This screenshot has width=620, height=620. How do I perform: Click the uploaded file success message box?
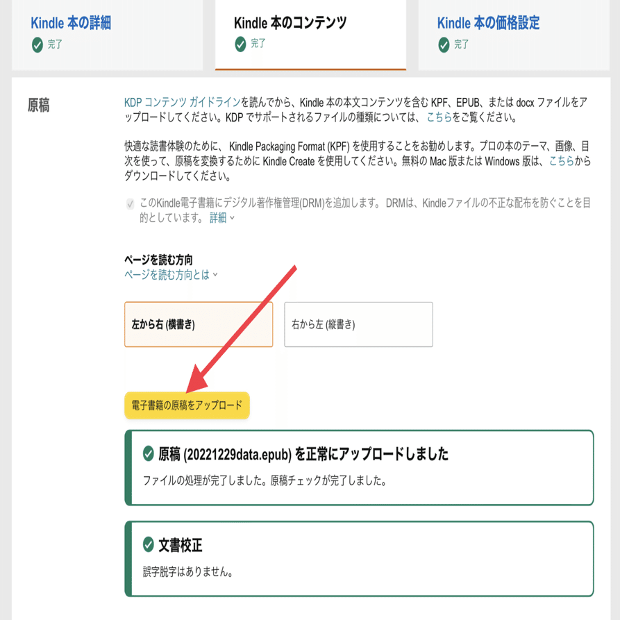tap(360, 468)
